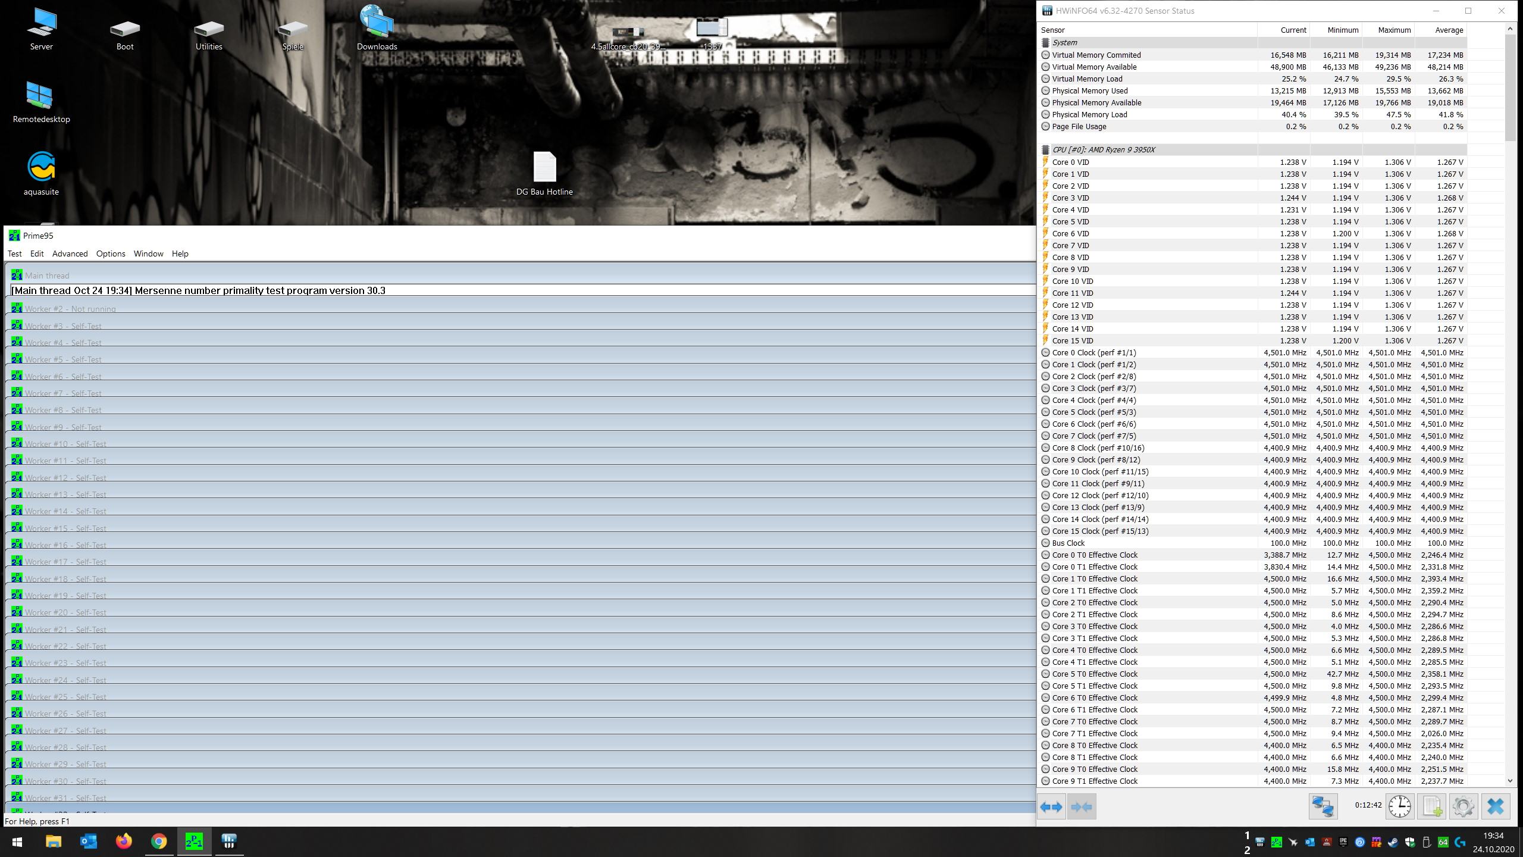Viewport: 1523px width, 857px height.
Task: Click green 64 tray icon
Action: pyautogui.click(x=1443, y=842)
